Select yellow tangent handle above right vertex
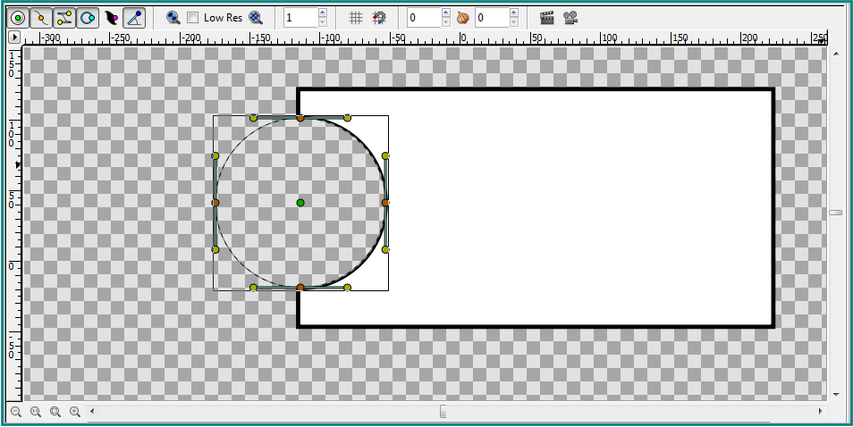853x427 pixels. pyautogui.click(x=385, y=156)
